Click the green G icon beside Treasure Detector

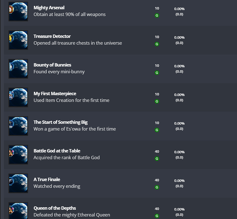point(157,44)
